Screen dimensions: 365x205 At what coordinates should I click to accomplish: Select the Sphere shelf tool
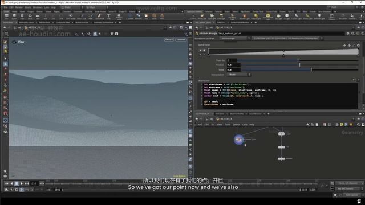14,17
